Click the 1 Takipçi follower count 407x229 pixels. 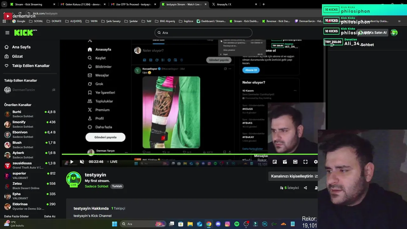[118, 208]
